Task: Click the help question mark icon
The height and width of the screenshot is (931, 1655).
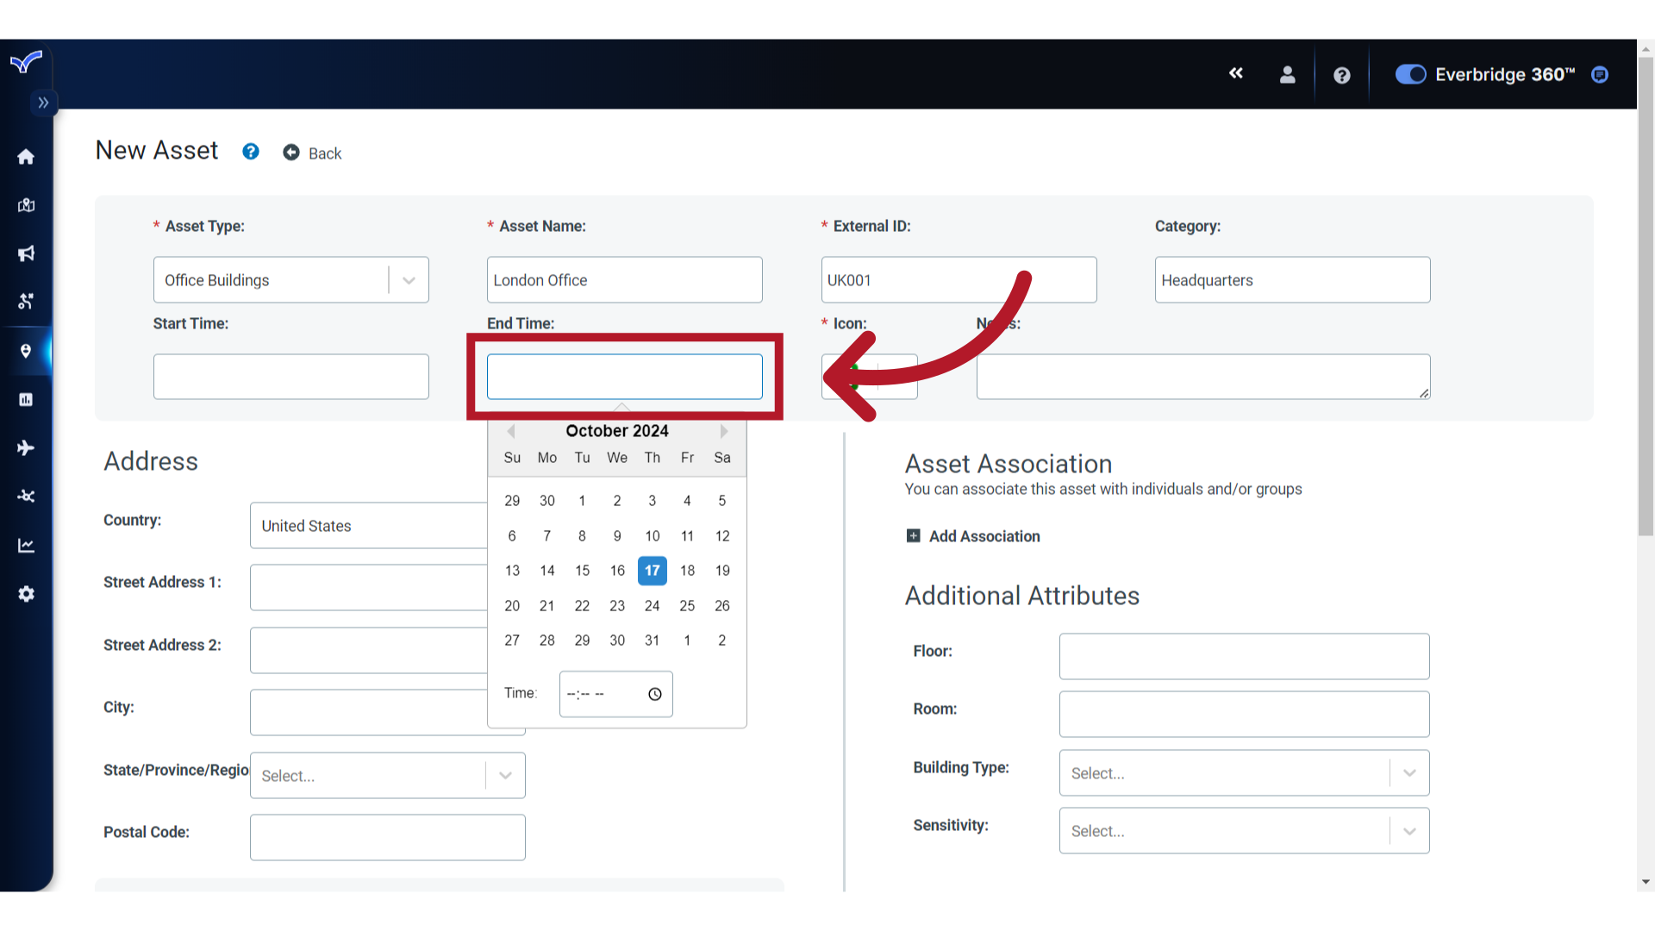Action: 250,151
